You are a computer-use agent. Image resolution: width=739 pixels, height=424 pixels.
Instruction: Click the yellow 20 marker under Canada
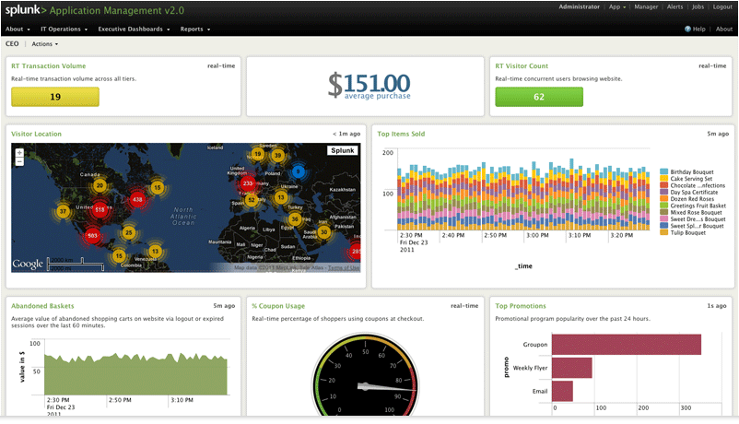point(100,185)
